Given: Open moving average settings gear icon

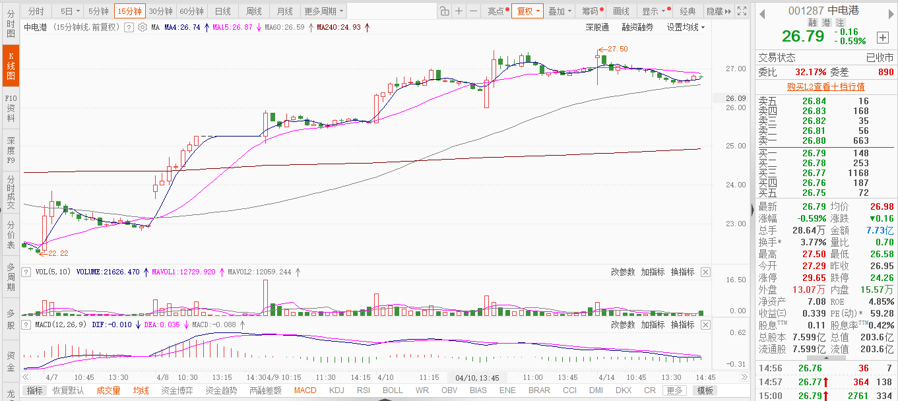Looking at the screenshot, I should coord(142,28).
